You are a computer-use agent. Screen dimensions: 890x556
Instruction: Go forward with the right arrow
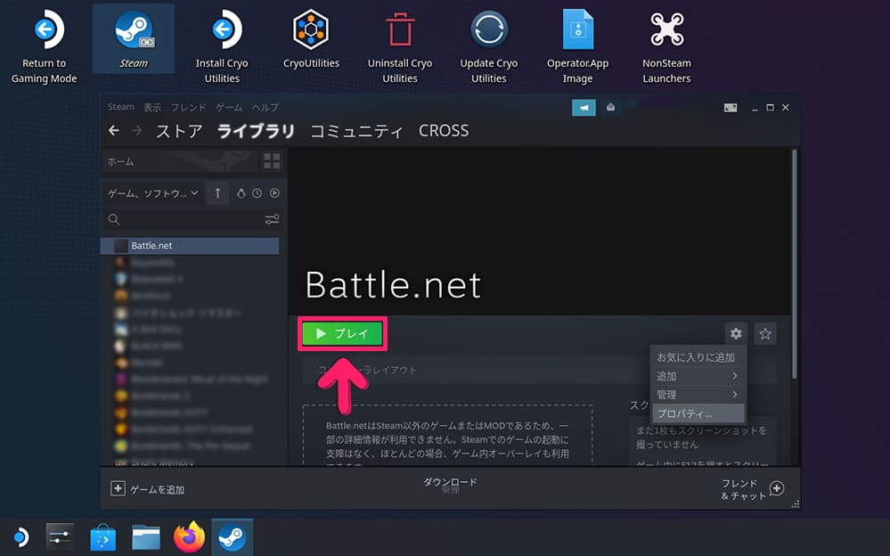[x=137, y=131]
